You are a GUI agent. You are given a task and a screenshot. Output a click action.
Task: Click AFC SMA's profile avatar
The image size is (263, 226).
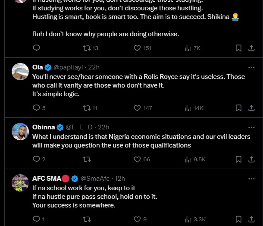coord(20,183)
